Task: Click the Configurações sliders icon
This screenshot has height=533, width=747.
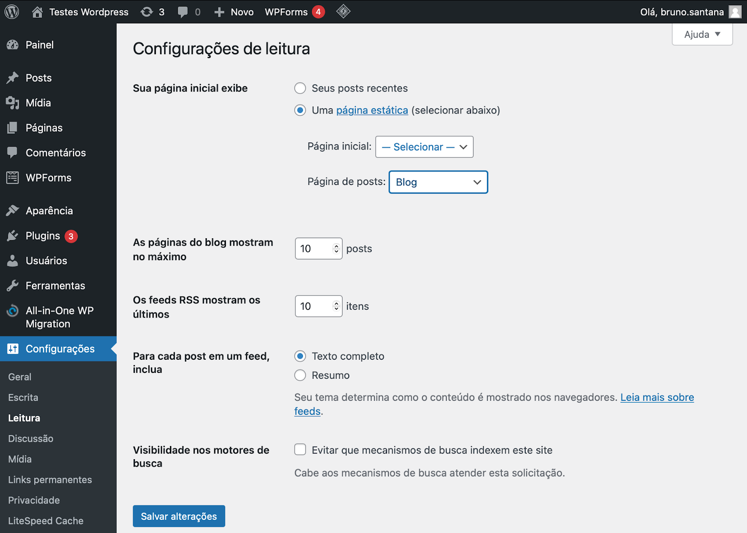Action: [x=13, y=349]
